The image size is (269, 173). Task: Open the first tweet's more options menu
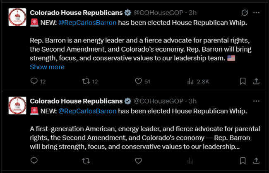(x=257, y=12)
